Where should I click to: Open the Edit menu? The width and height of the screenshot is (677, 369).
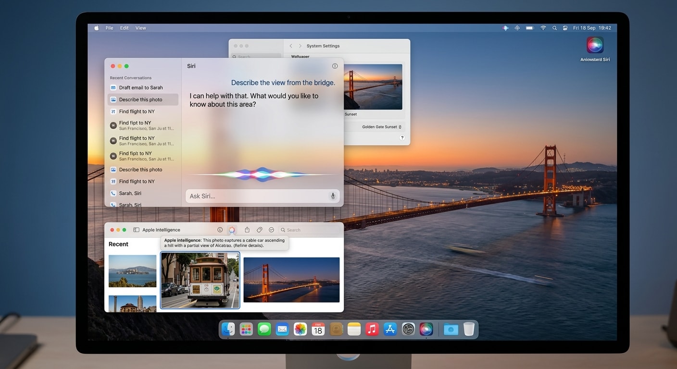tap(125, 28)
